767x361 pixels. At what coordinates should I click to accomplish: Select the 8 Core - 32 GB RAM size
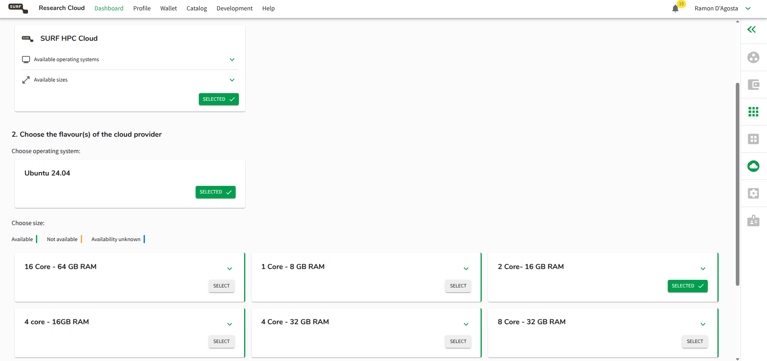click(695, 341)
